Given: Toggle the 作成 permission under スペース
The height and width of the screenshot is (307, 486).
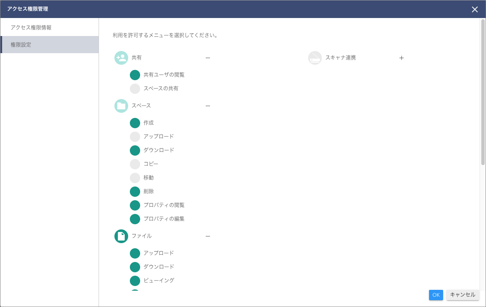Looking at the screenshot, I should tap(135, 123).
